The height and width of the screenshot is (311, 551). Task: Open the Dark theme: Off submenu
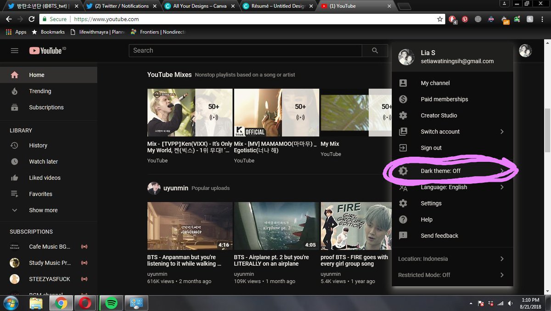pyautogui.click(x=452, y=171)
